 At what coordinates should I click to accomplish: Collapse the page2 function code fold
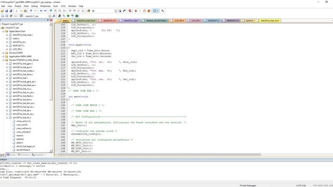pyautogui.click(x=67, y=48)
